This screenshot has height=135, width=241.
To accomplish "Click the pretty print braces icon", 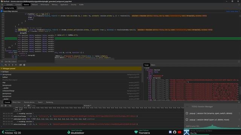I will click(x=2, y=61).
